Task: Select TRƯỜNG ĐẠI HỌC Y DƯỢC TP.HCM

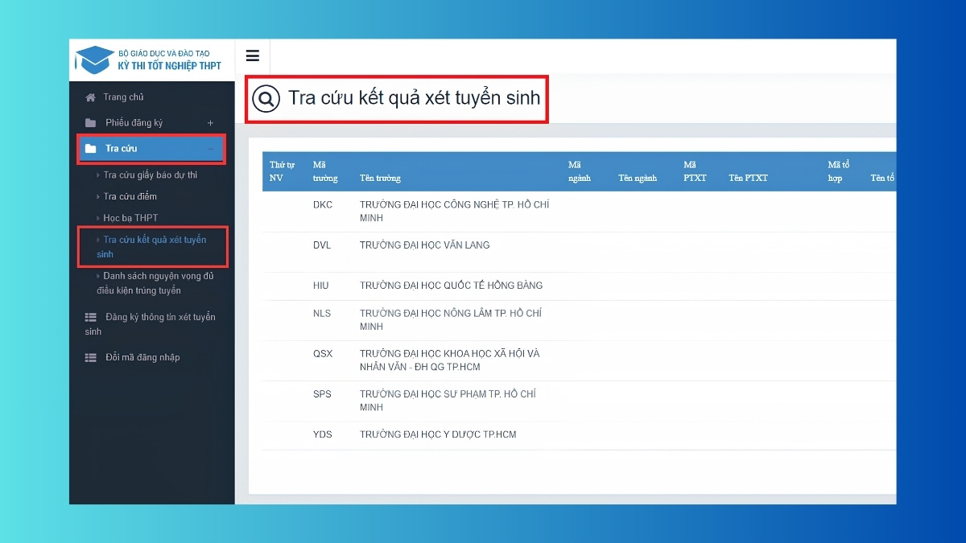Action: [x=438, y=434]
